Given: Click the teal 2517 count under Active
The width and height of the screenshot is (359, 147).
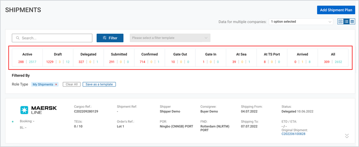Looking at the screenshot, I should [x=33, y=62].
